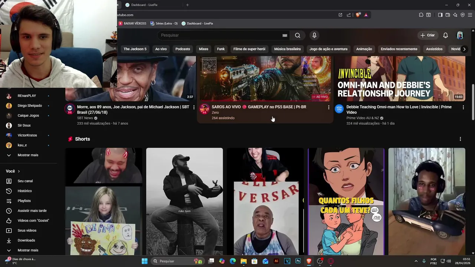
Task: Start voice search with the microphone icon
Action: [314, 35]
